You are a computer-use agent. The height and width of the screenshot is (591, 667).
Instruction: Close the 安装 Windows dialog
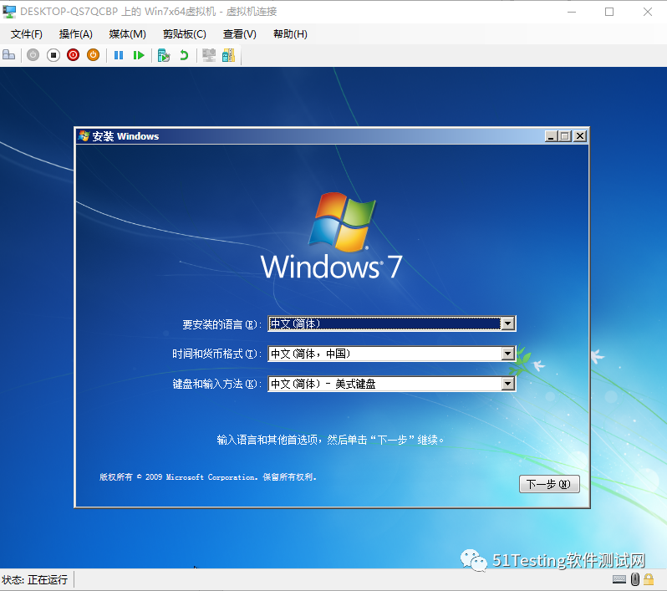(580, 136)
